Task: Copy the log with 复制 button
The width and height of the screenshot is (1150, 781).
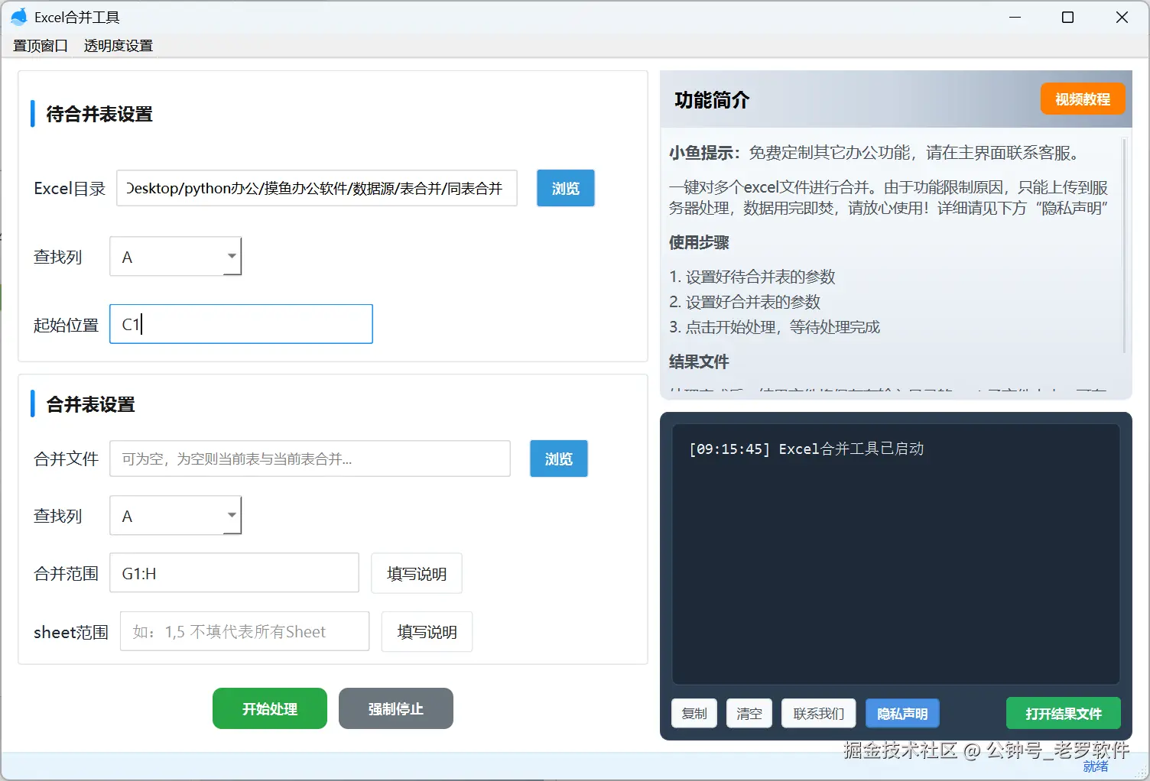Action: point(694,713)
